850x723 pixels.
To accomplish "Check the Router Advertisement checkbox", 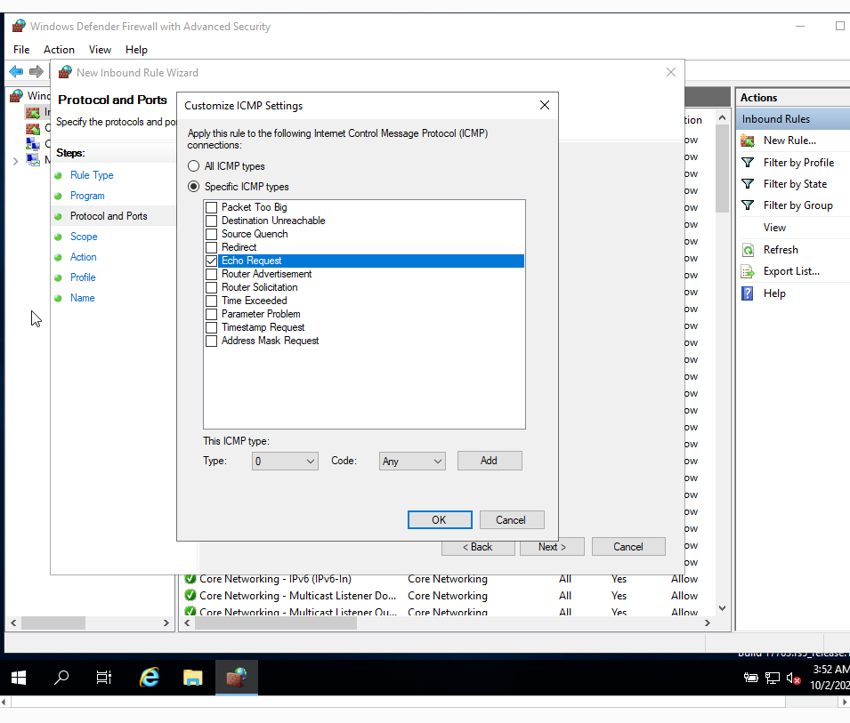I will tap(212, 275).
